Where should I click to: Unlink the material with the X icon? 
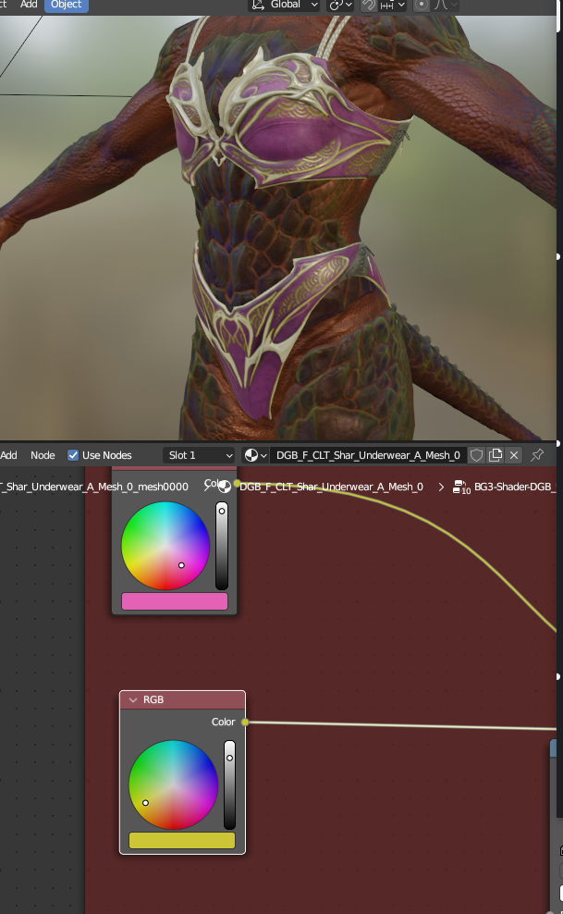[x=514, y=455]
